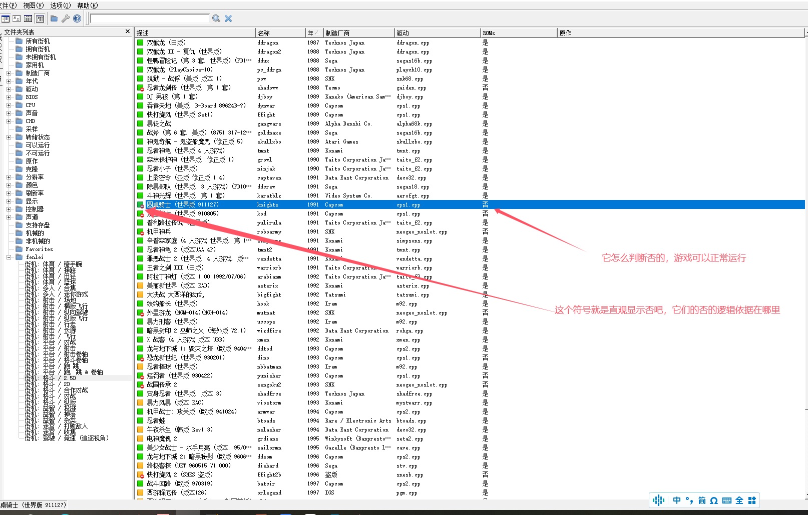Viewport: 808px width, 515px height.
Task: Select the 不可运行 folder
Action: click(38, 153)
